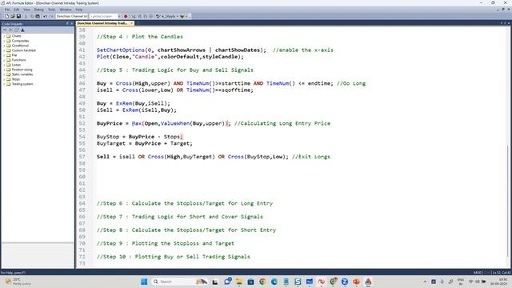This screenshot has width=512, height=288.
Task: Expand the Conditional snippet folder
Action: pos(4,46)
